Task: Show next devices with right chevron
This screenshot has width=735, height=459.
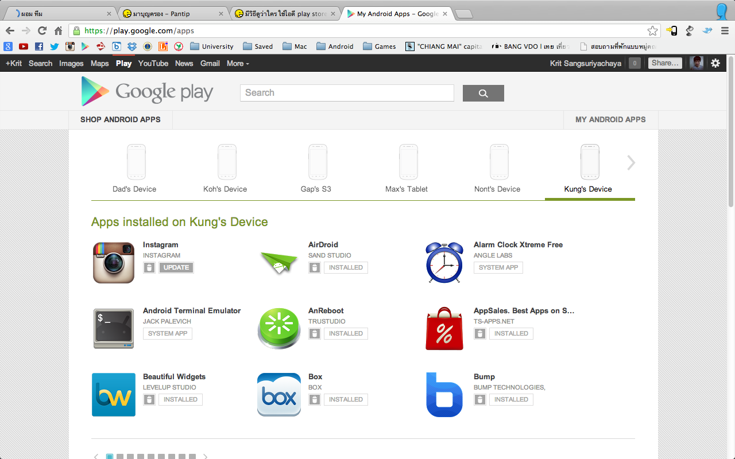Action: [x=631, y=163]
